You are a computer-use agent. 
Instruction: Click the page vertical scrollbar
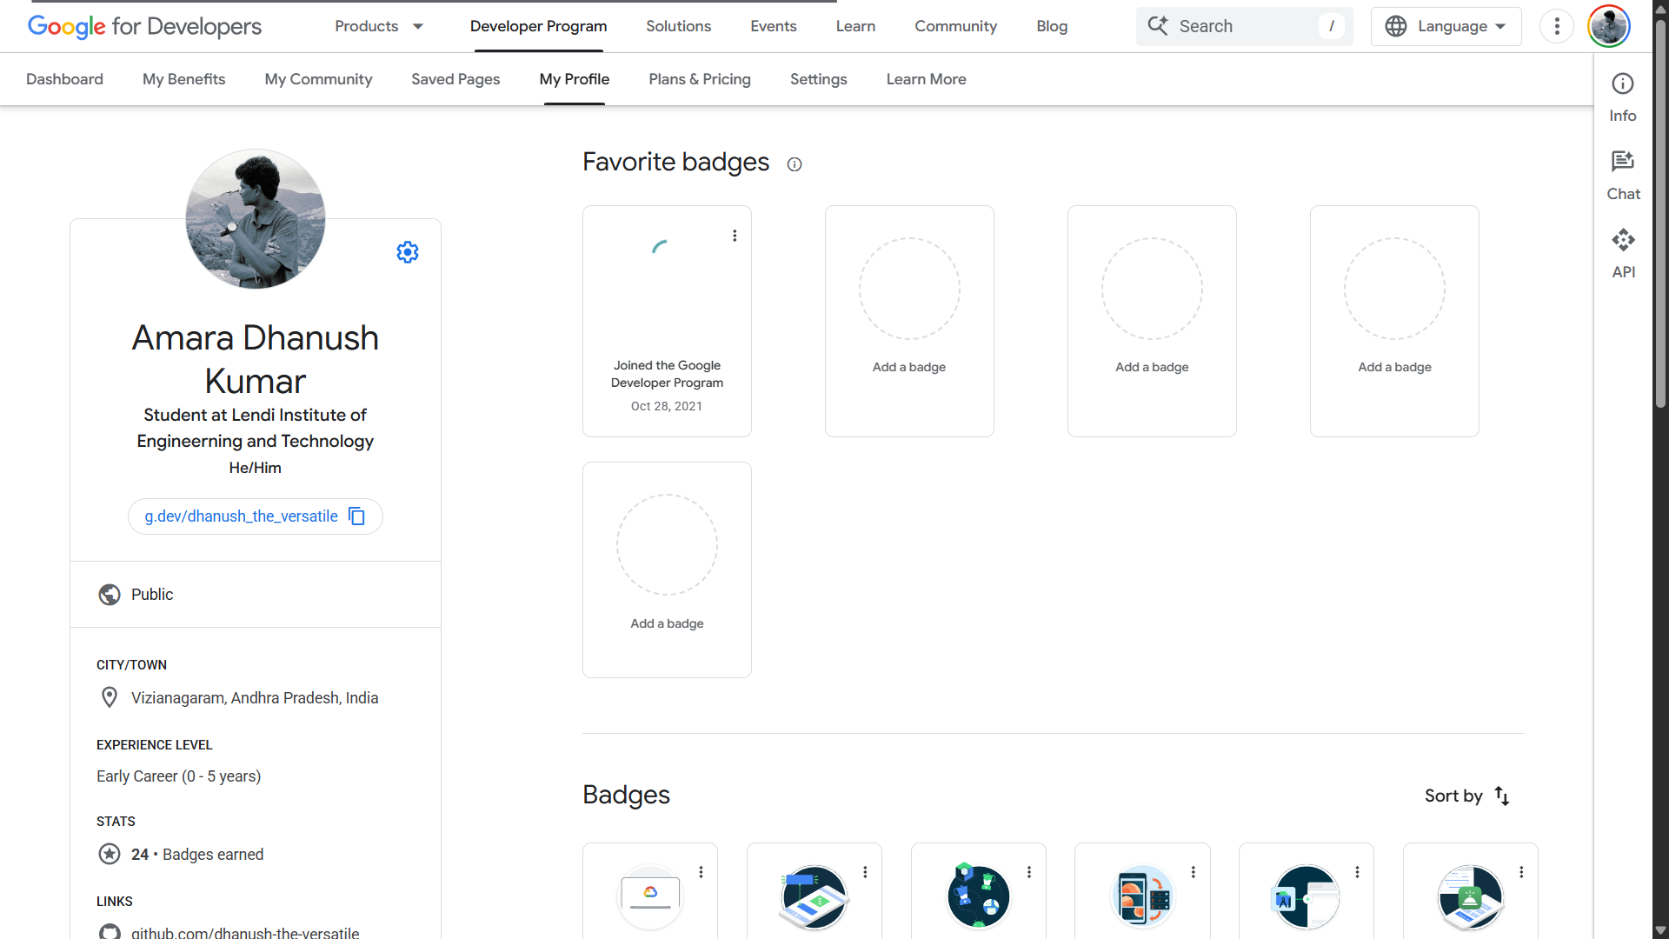[1660, 213]
